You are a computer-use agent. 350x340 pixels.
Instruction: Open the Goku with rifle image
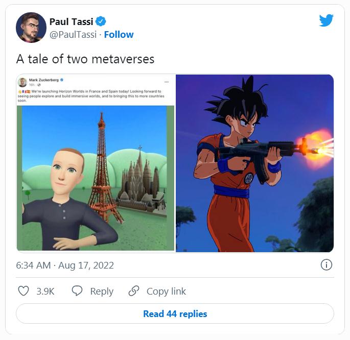tap(254, 163)
